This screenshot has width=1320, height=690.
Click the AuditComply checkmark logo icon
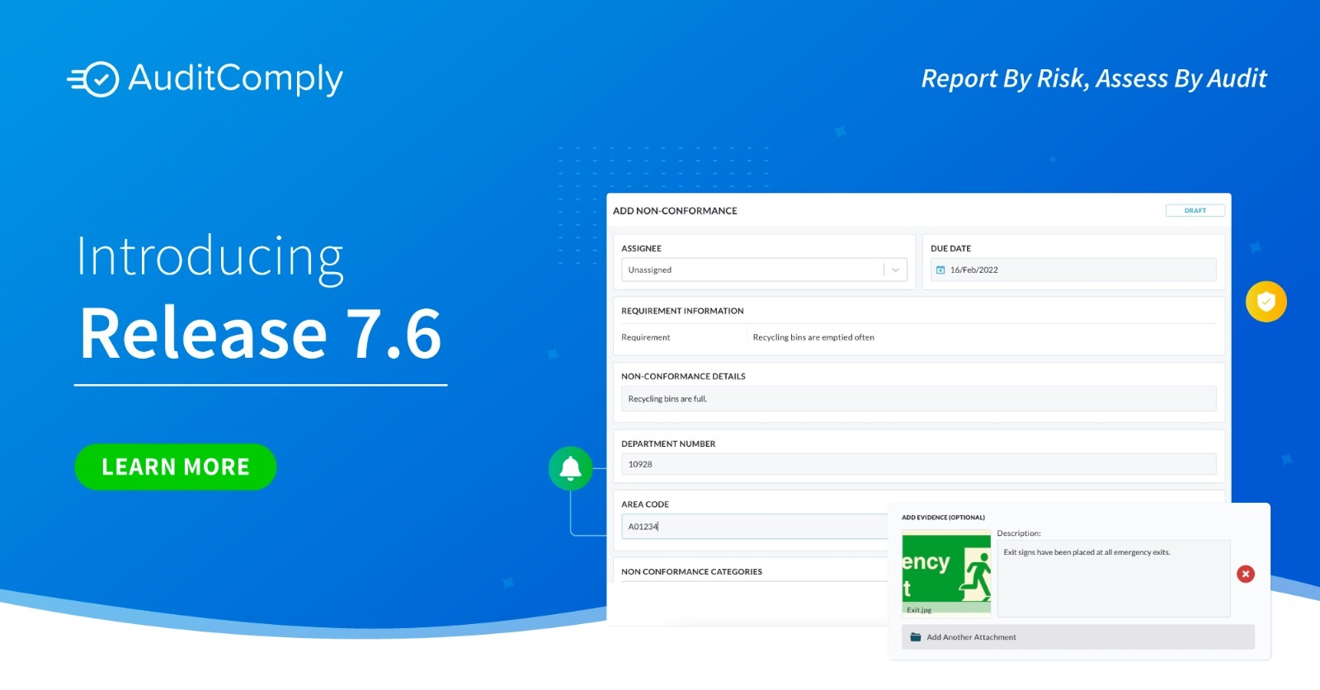tap(94, 79)
